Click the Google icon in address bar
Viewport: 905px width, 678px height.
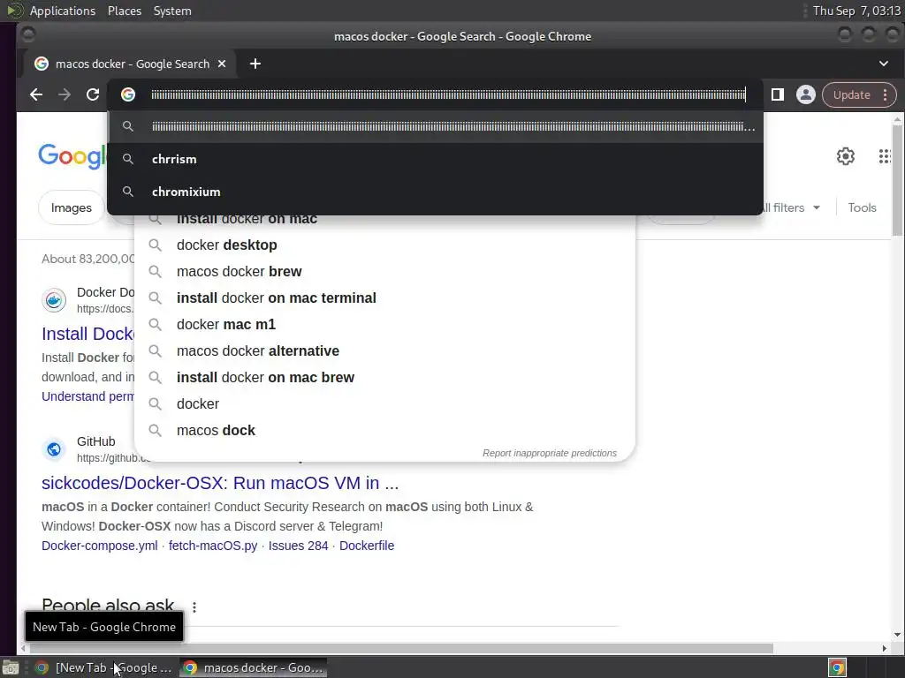click(x=128, y=94)
